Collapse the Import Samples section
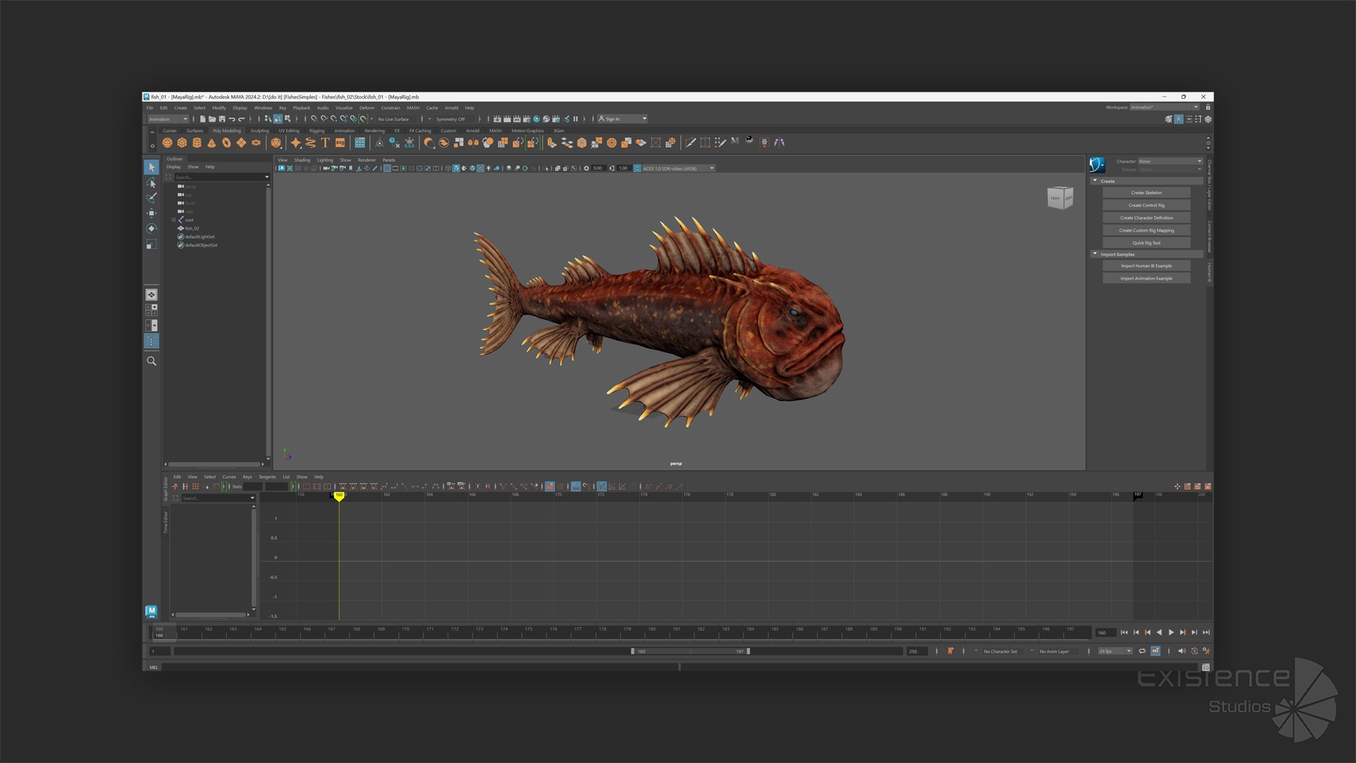The width and height of the screenshot is (1356, 763). pyautogui.click(x=1095, y=254)
